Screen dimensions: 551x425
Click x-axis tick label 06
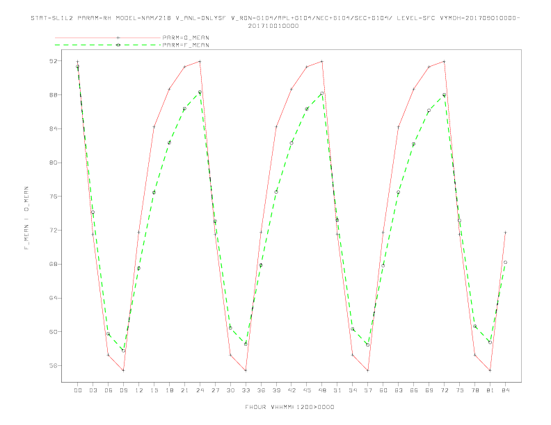coord(109,390)
